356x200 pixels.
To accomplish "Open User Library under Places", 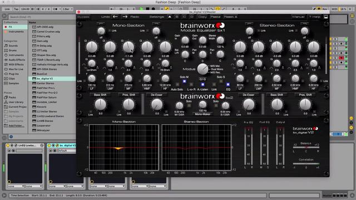I will pos(16,102).
